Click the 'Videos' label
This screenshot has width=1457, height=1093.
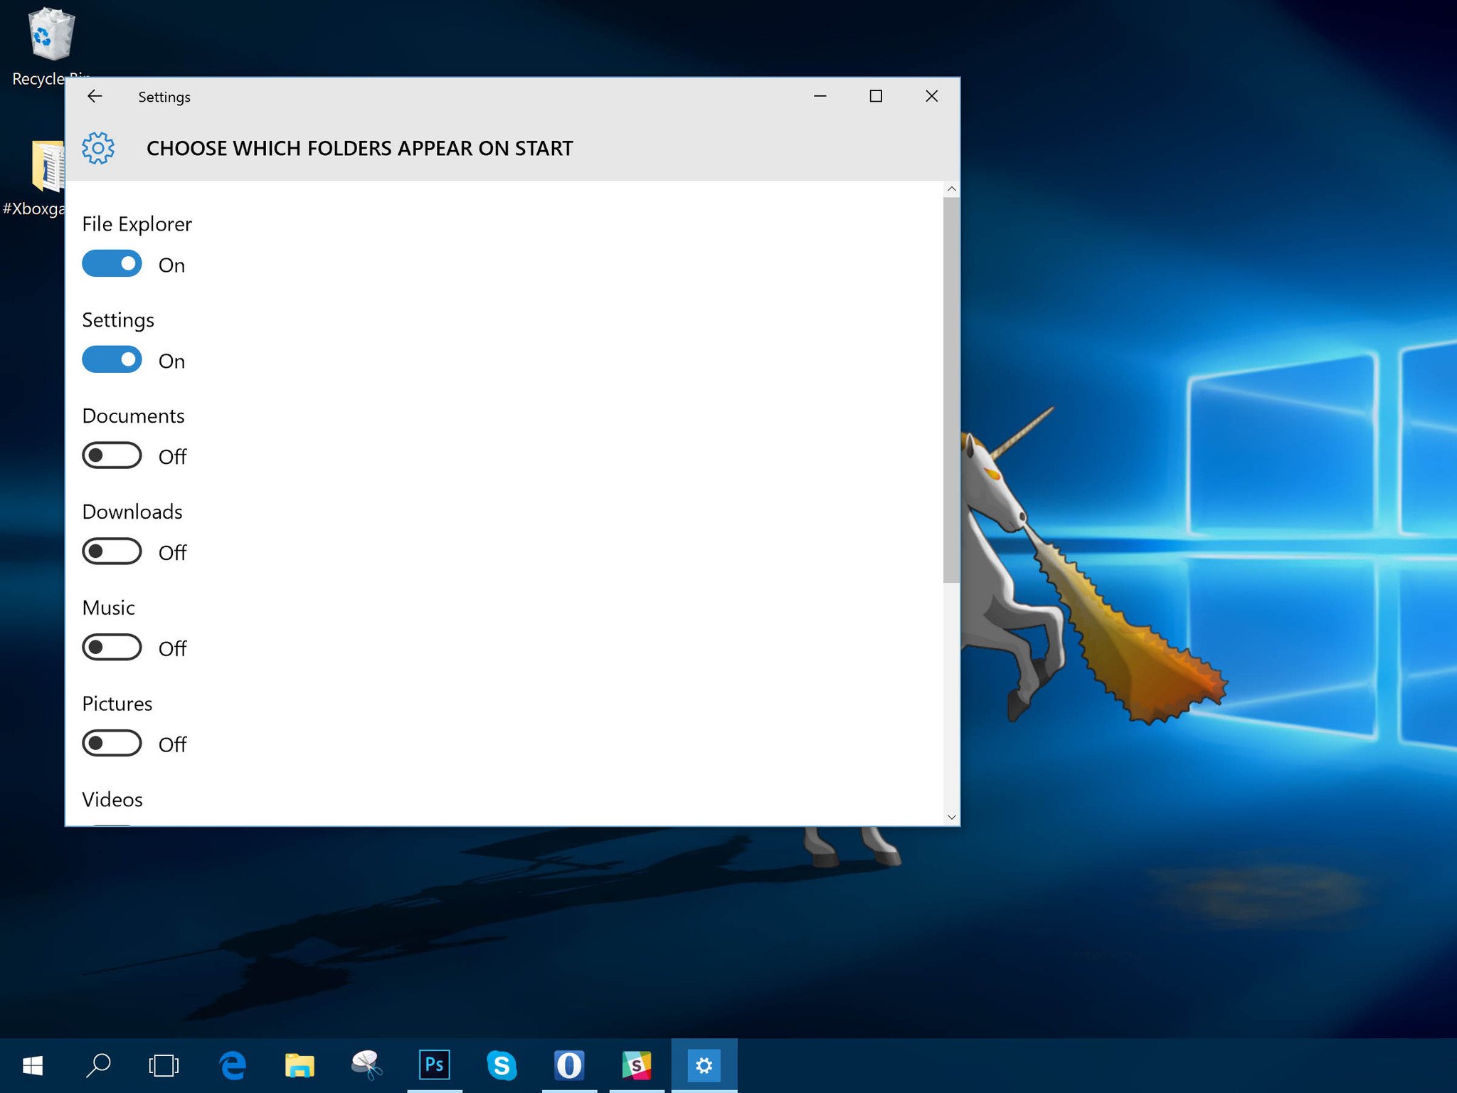(x=112, y=800)
